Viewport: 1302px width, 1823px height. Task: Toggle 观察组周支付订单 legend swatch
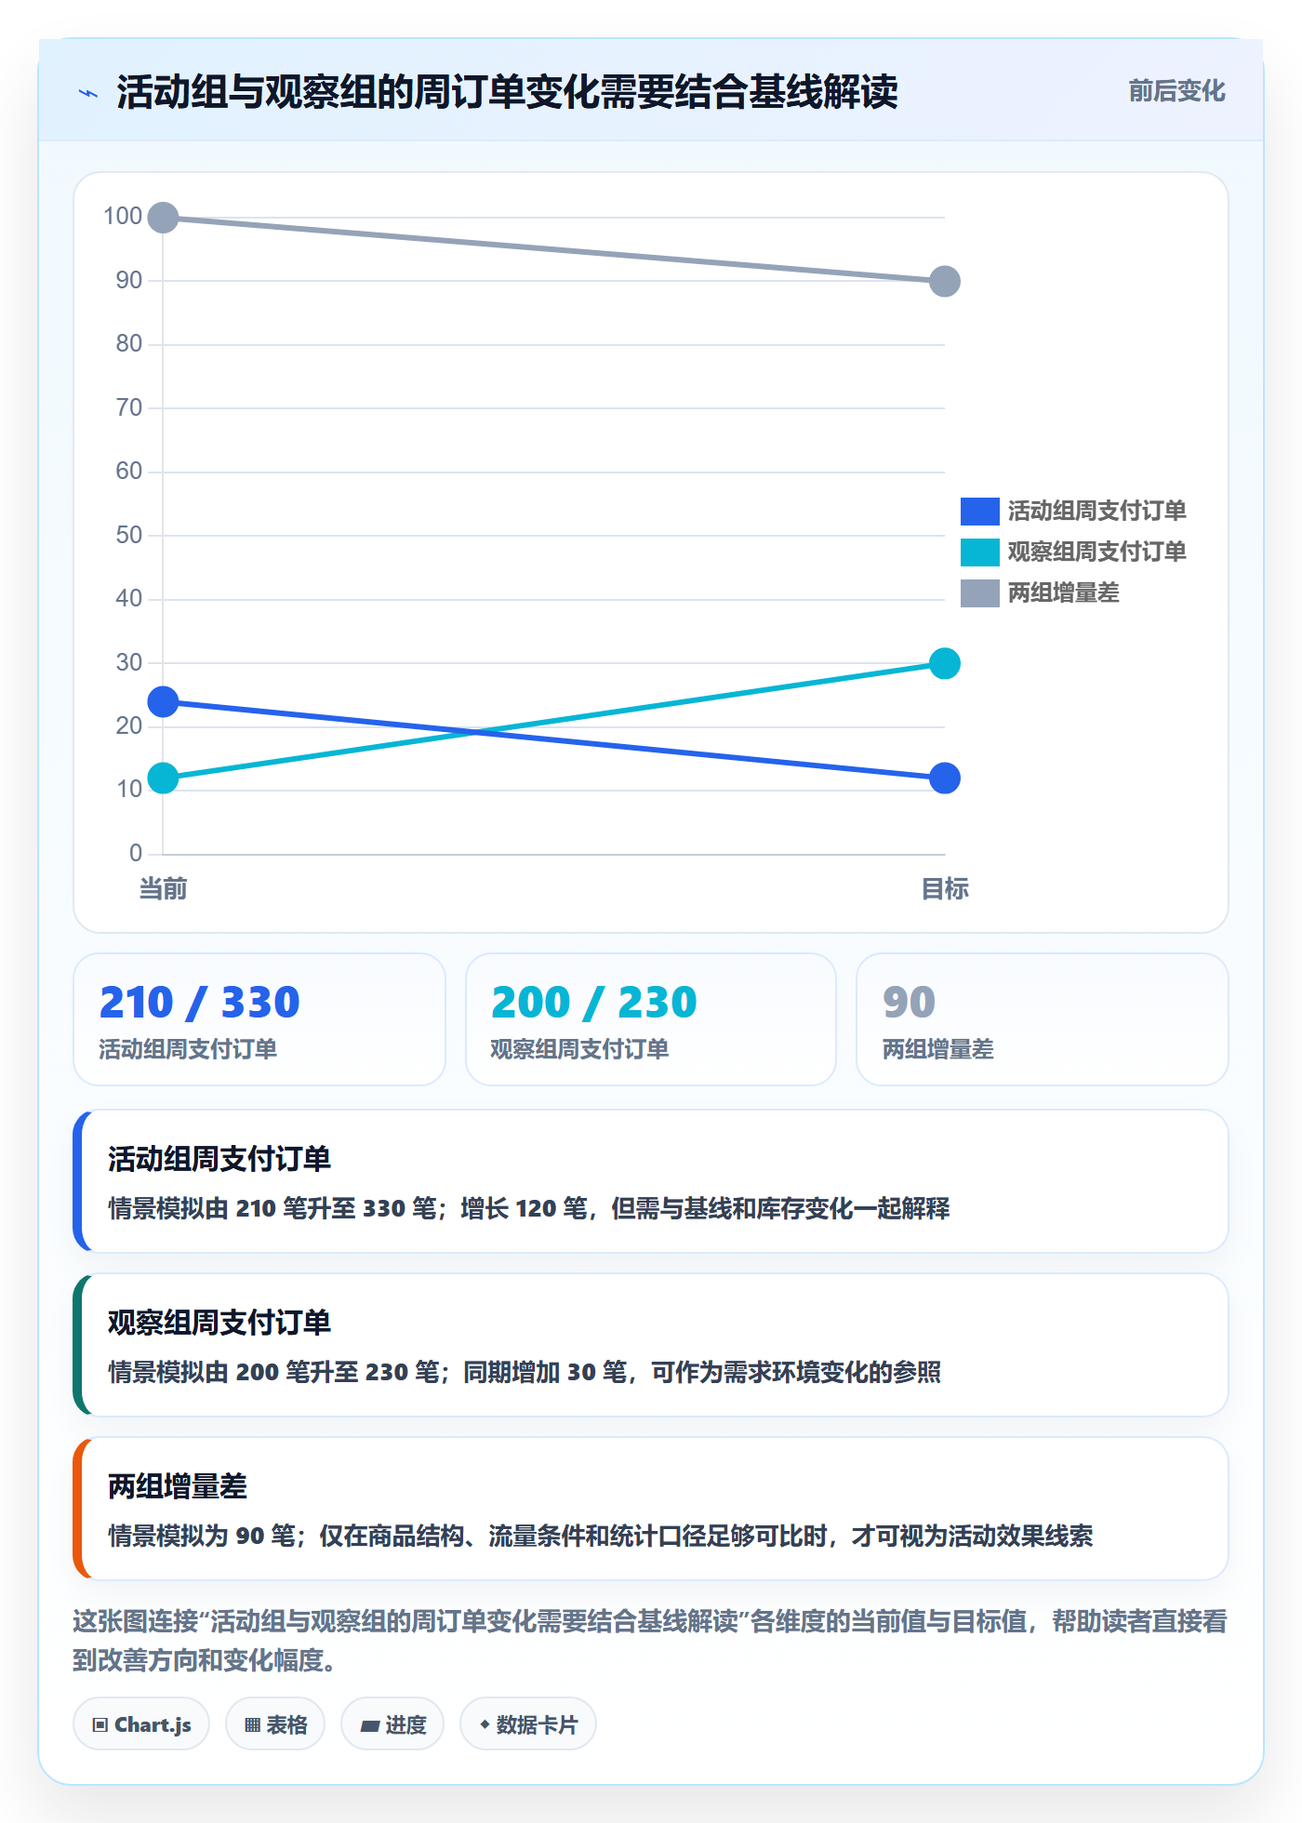pos(979,552)
